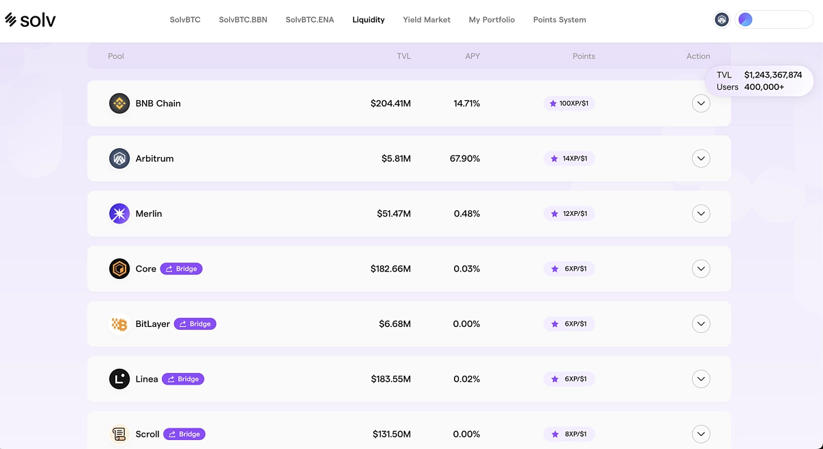Click the 8XP/$1 points badge for Scroll
Viewport: 823px width, 449px height.
(x=569, y=434)
